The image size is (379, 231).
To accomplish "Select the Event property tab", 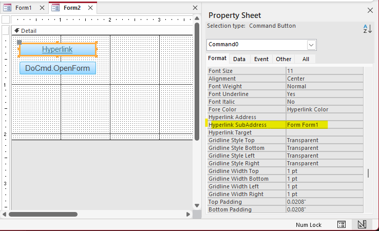I will coord(261,59).
